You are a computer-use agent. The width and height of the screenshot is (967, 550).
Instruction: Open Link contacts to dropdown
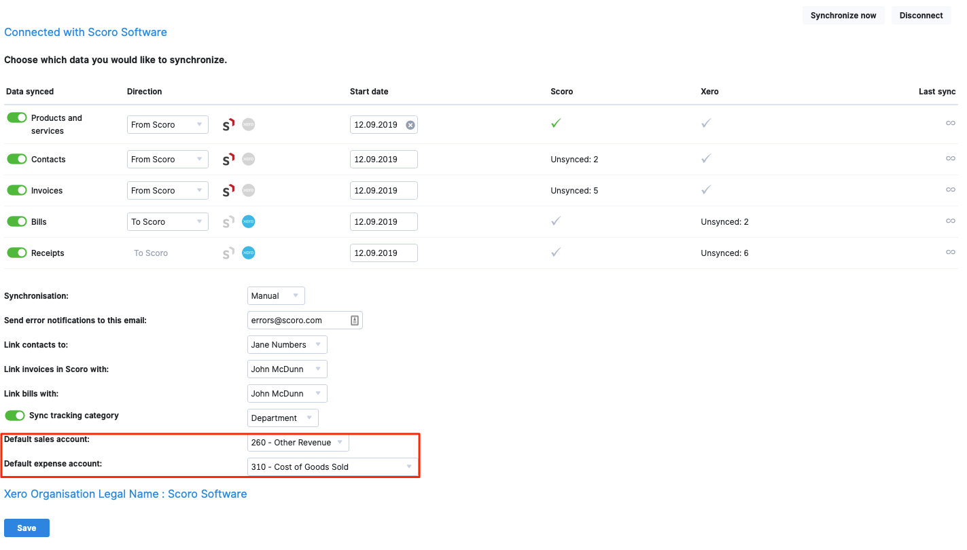click(x=287, y=345)
